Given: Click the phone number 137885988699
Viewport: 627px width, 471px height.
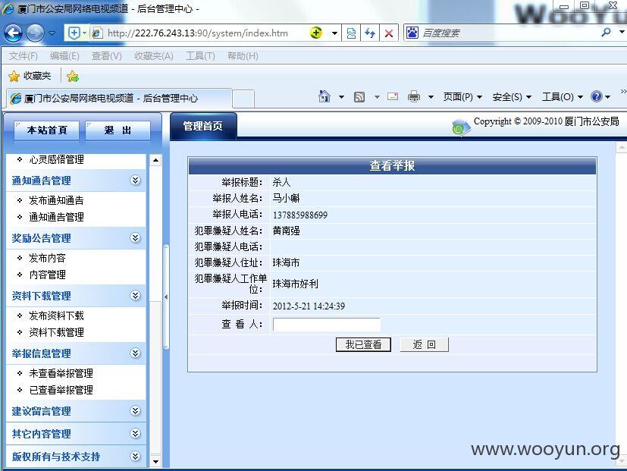Looking at the screenshot, I should coord(300,215).
